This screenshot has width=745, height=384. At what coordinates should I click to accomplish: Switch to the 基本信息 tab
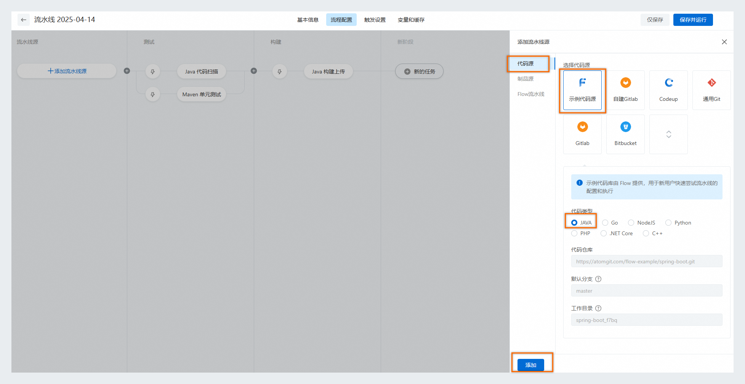308,20
